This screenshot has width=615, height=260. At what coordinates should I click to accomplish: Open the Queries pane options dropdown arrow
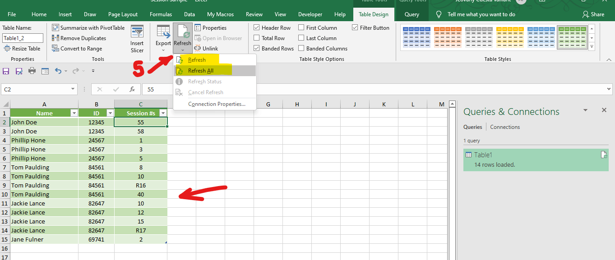pos(586,110)
